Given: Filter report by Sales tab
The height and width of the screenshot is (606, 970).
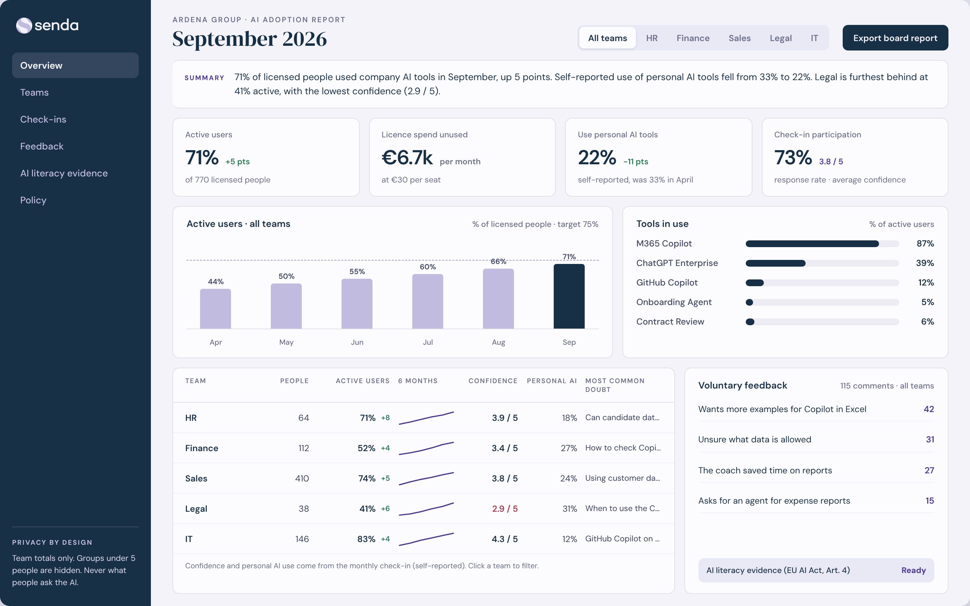Looking at the screenshot, I should 739,38.
